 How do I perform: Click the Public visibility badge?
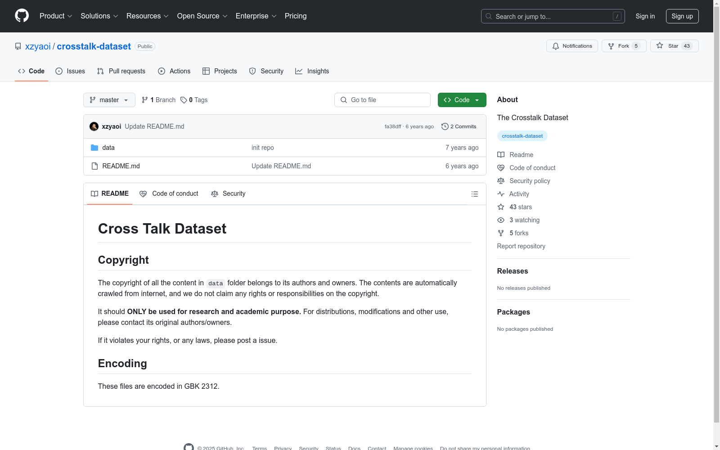click(x=145, y=46)
